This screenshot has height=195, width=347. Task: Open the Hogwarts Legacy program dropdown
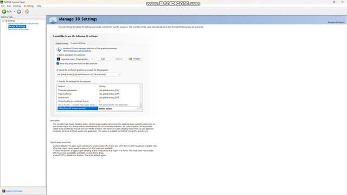pyautogui.click(x=75, y=59)
